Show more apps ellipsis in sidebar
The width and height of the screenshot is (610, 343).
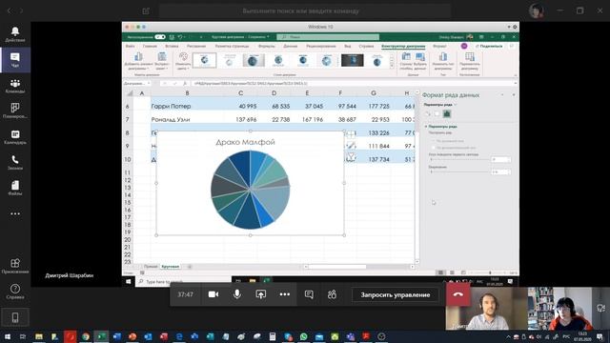15,213
